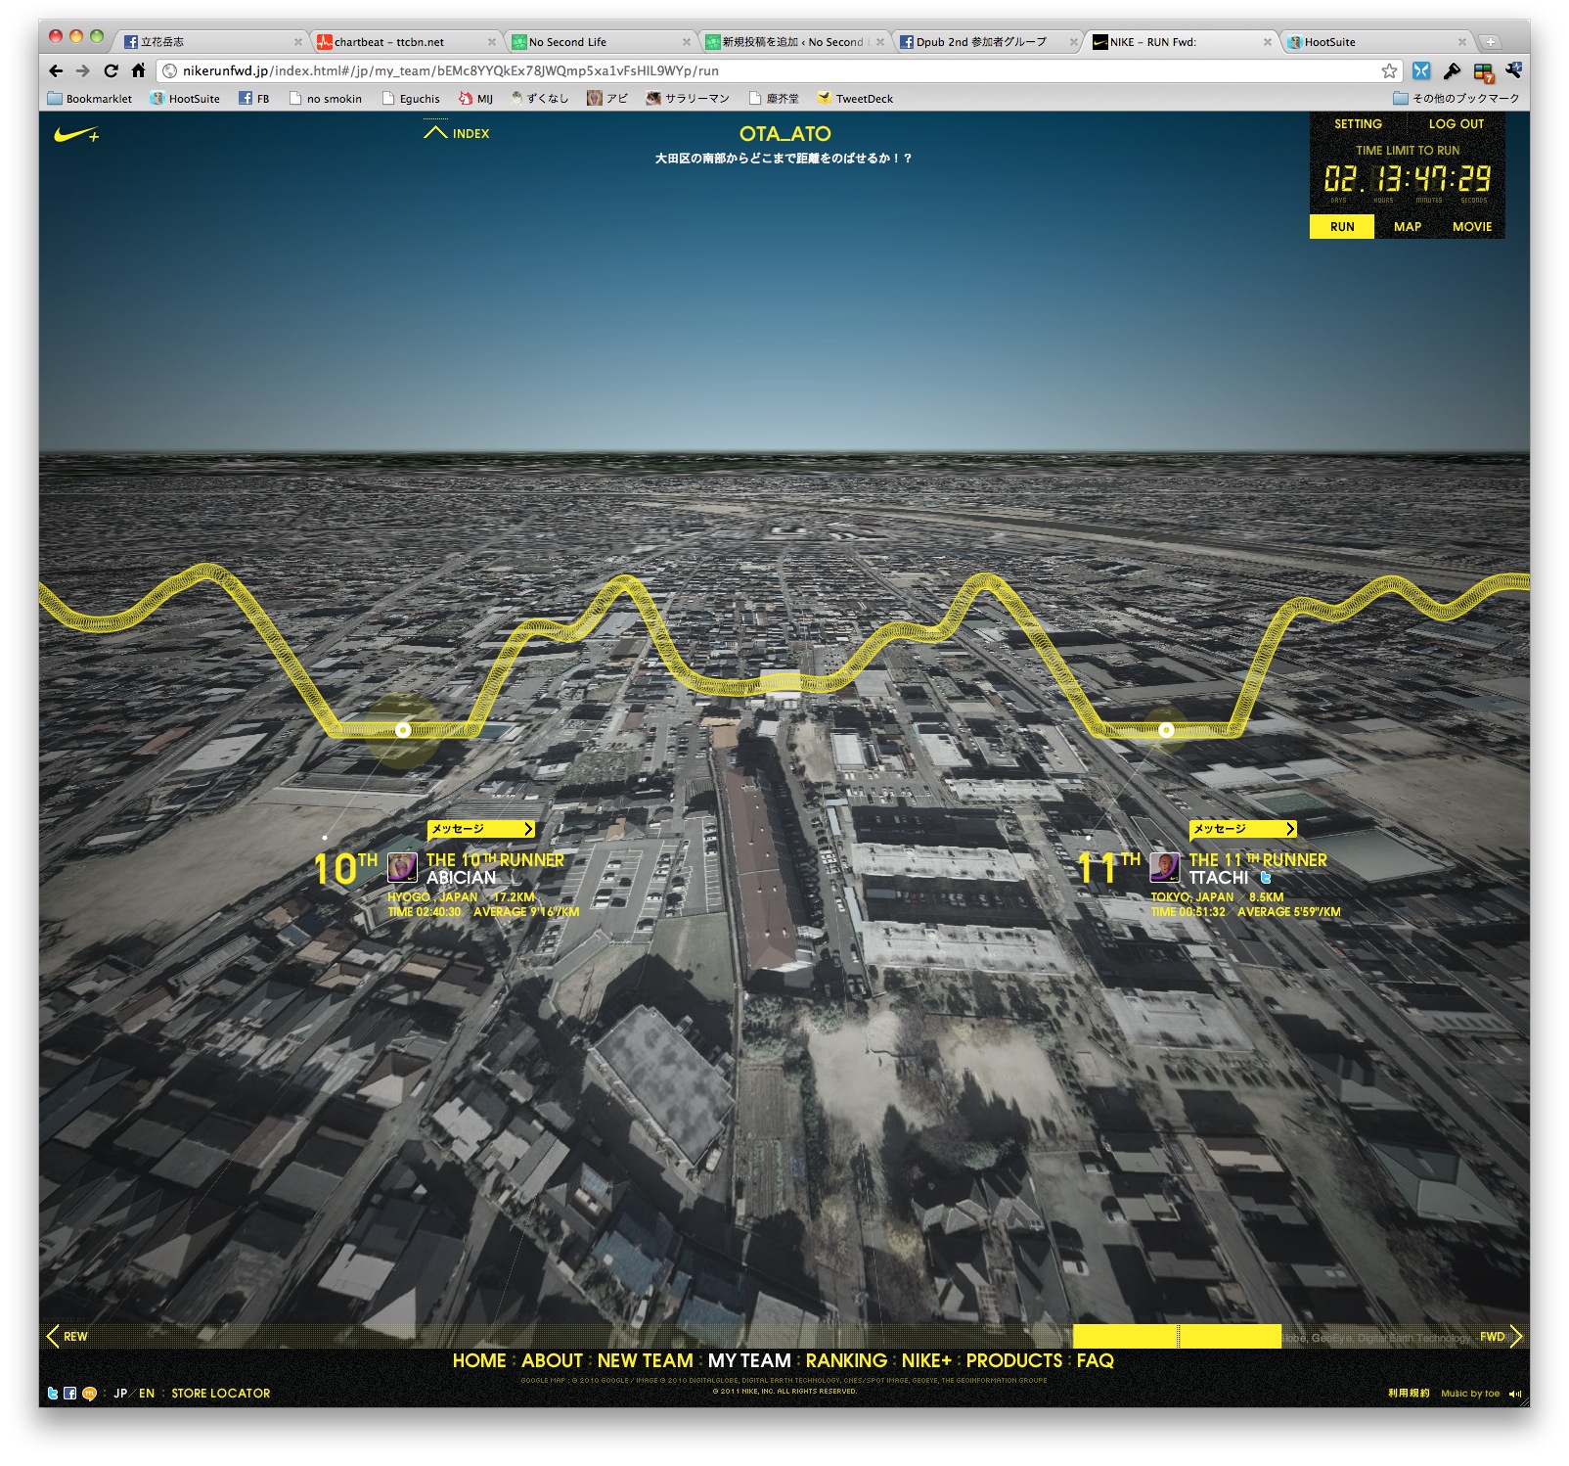Close the NIKE RUN Fwd tab
The height and width of the screenshot is (1466, 1569).
1268,42
